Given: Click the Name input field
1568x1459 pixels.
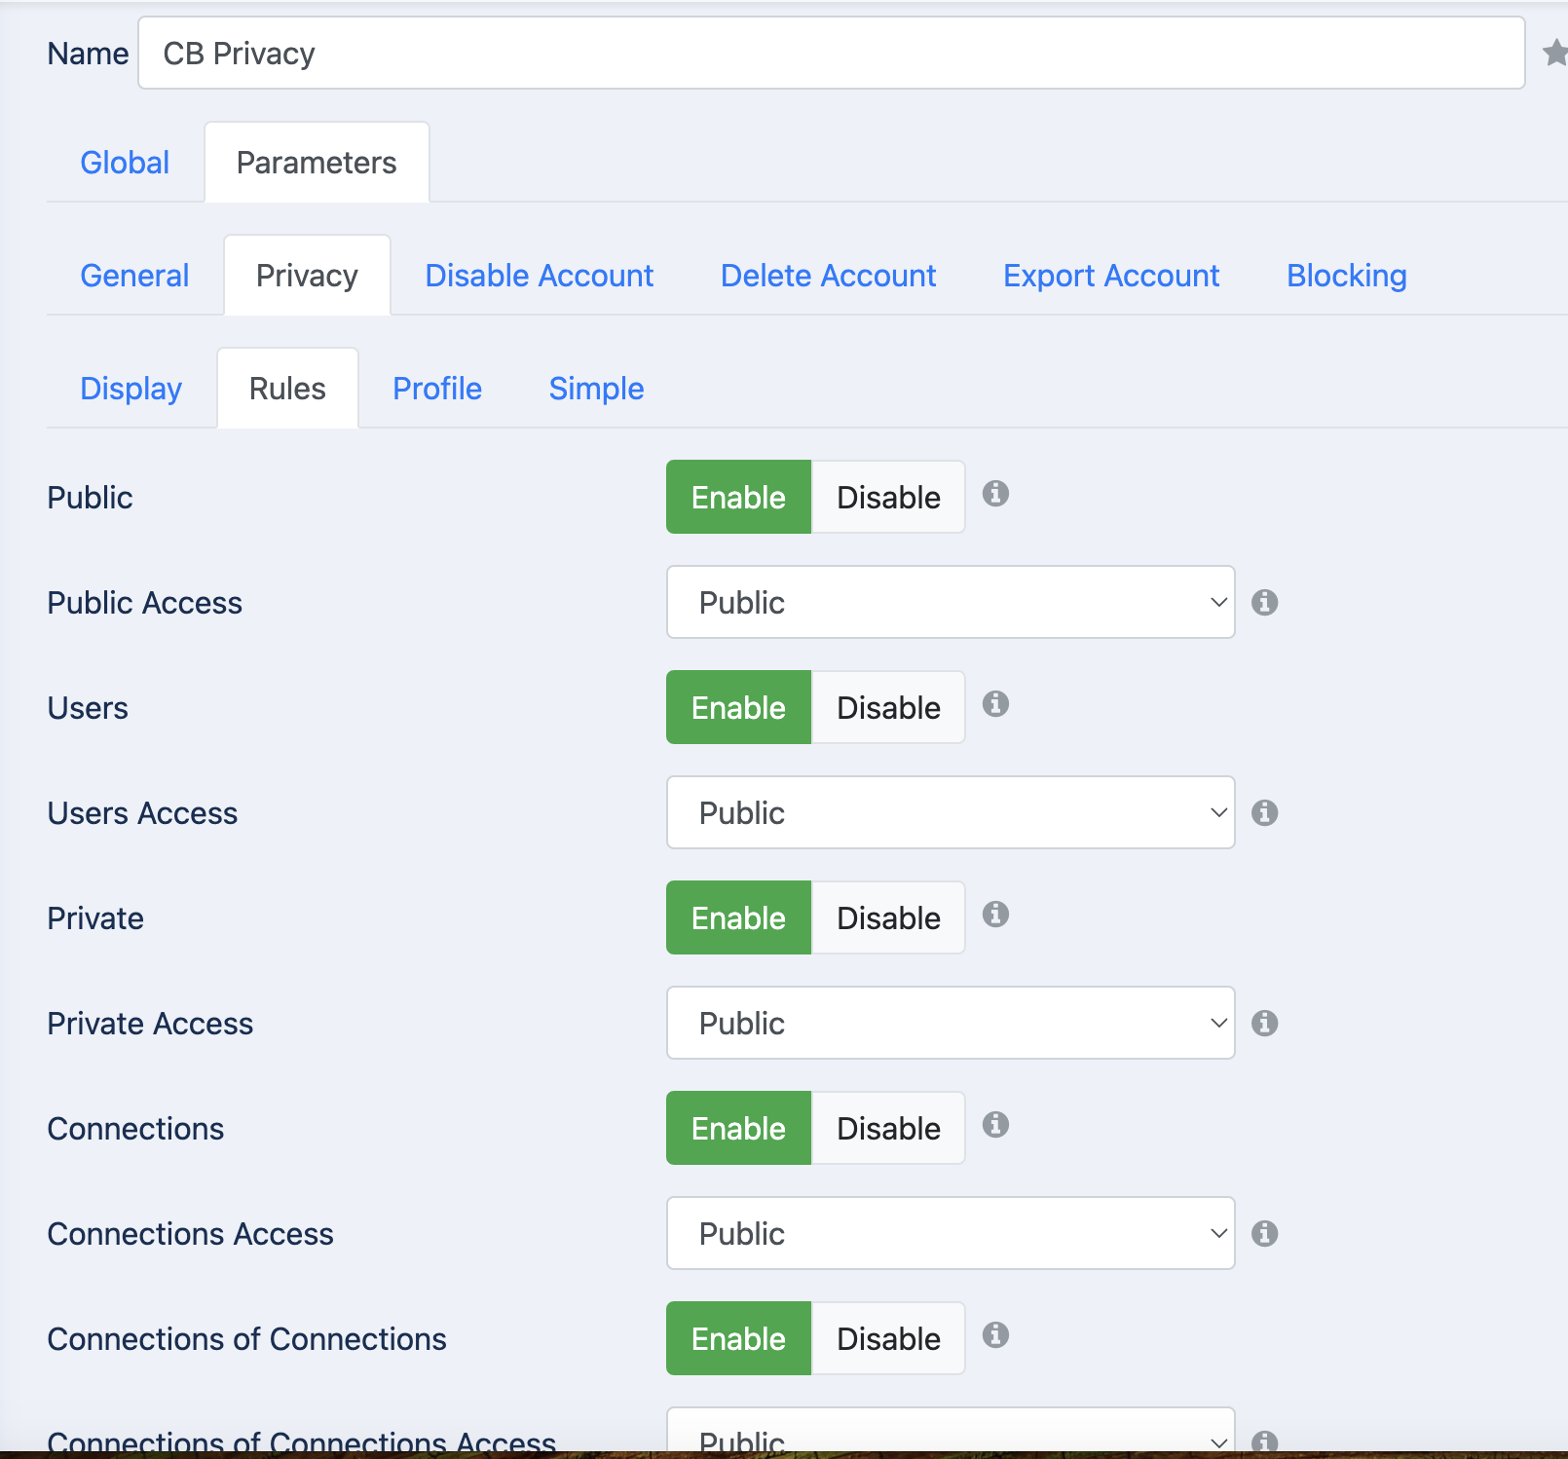Looking at the screenshot, I should (x=832, y=53).
